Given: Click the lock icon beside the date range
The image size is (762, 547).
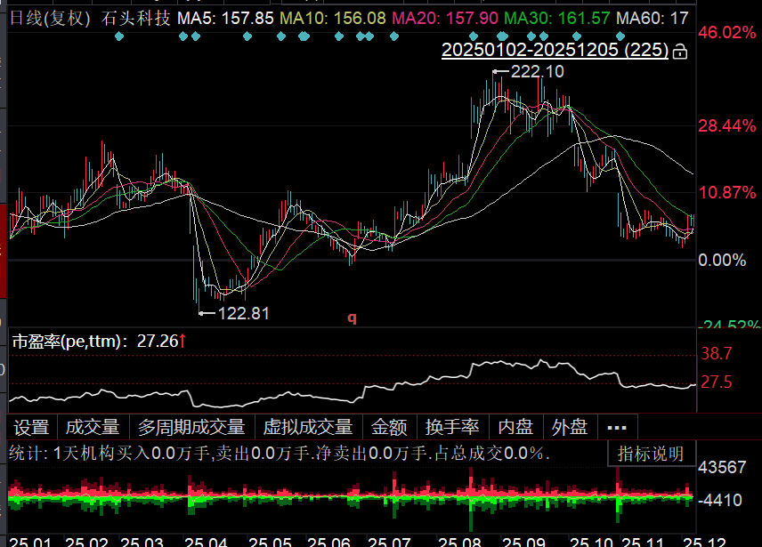Looking at the screenshot, I should pos(680,51).
